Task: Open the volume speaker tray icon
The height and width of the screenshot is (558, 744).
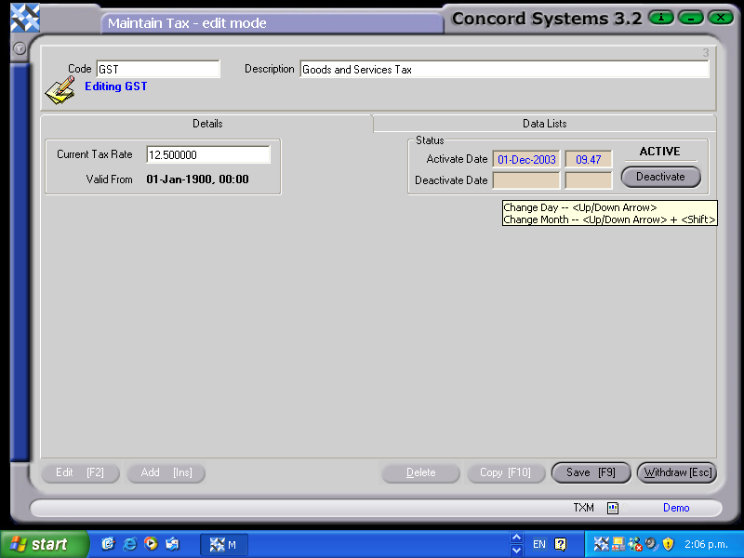Action: 651,544
